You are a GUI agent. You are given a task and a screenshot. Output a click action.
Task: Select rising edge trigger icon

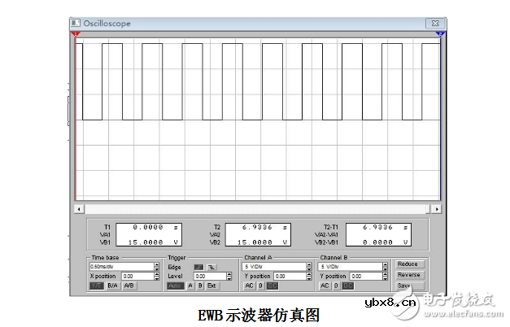(x=198, y=267)
